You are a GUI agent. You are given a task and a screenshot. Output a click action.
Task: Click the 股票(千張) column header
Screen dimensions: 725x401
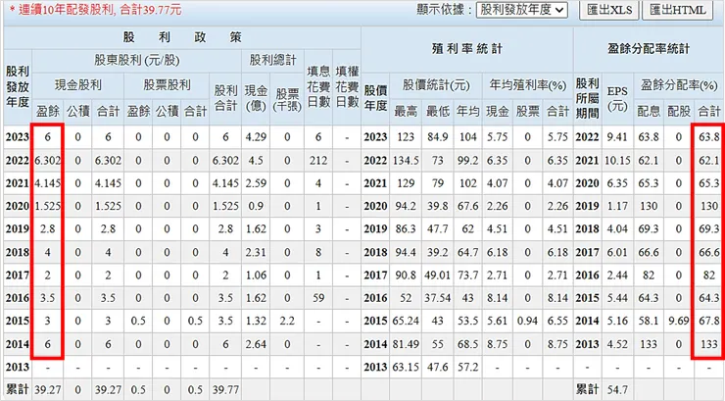(x=287, y=100)
